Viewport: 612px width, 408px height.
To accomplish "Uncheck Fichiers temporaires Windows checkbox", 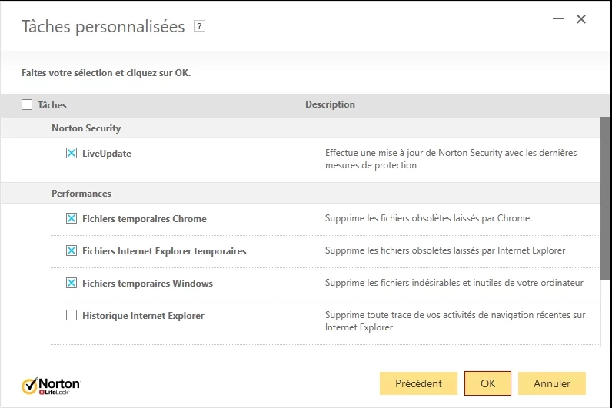I will coord(72,283).
